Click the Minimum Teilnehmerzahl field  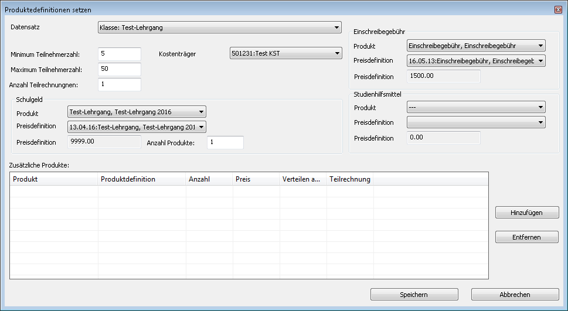[x=120, y=54]
